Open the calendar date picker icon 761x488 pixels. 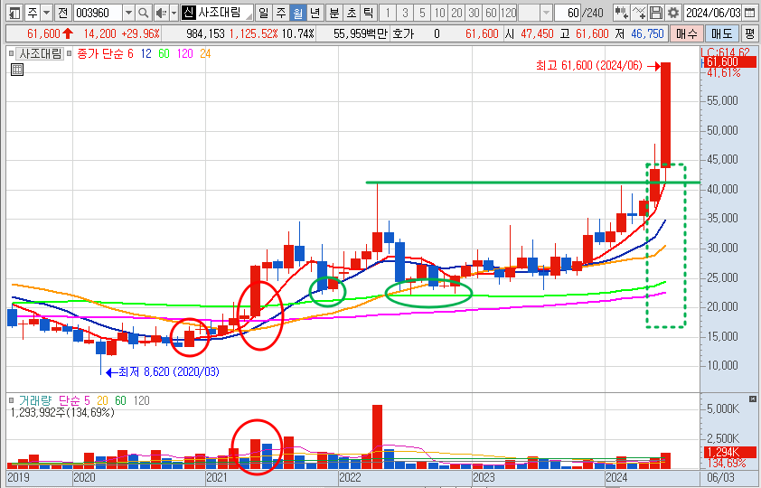point(749,13)
